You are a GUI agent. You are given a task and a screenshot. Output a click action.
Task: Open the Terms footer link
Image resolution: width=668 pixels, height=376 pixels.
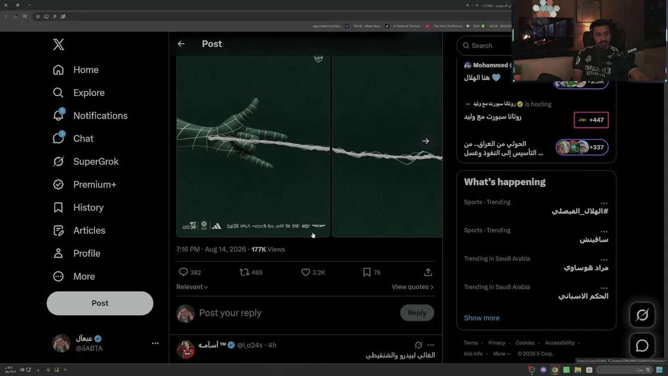click(x=471, y=343)
